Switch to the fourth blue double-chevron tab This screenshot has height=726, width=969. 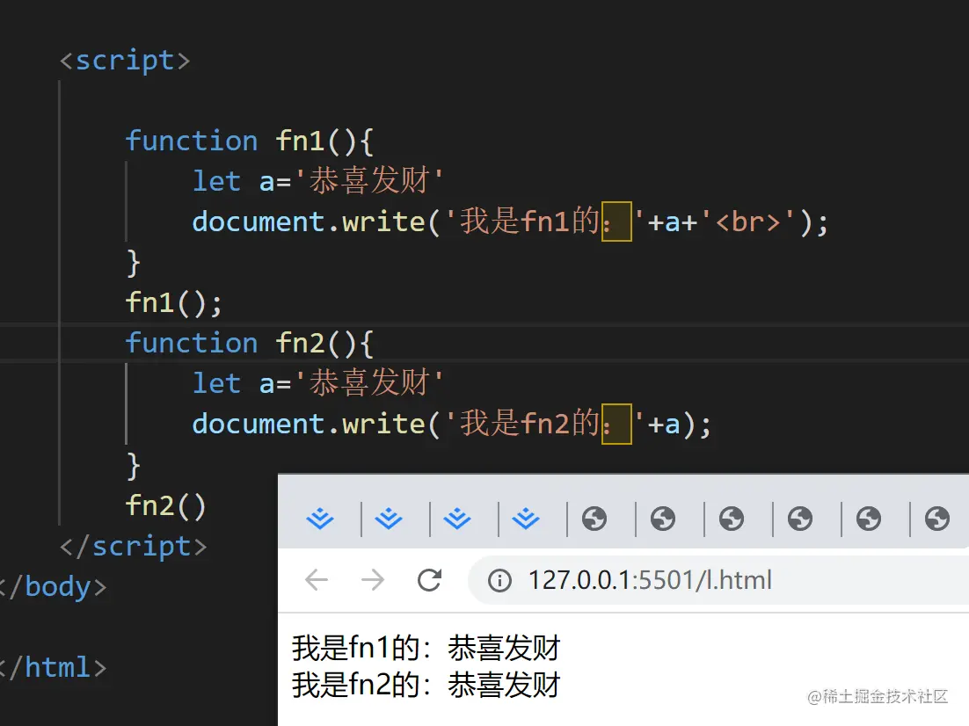(x=526, y=519)
